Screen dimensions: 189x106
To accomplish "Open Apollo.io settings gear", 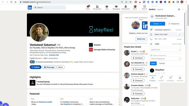I will point(179,9).
